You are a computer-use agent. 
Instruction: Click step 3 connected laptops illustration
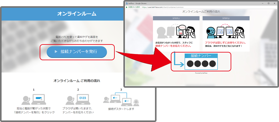click(121, 99)
